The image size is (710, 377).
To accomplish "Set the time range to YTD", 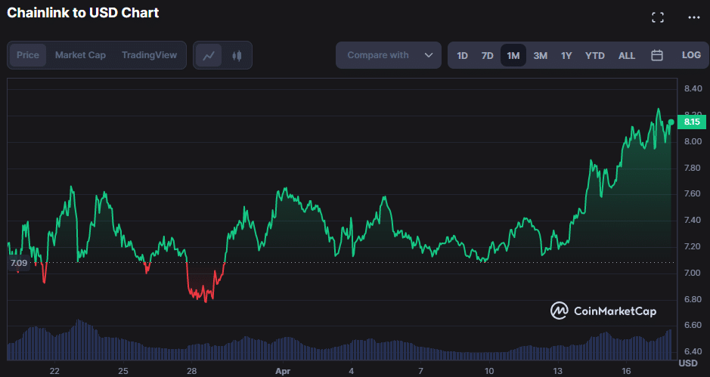I will [x=594, y=56].
